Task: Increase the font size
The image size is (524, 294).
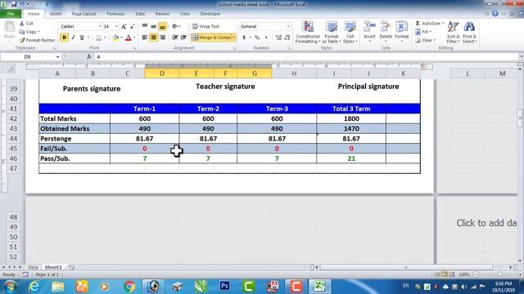Action: (x=124, y=26)
